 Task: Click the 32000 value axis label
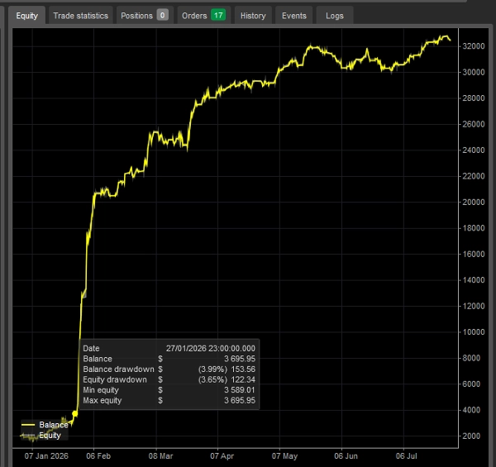coord(474,46)
